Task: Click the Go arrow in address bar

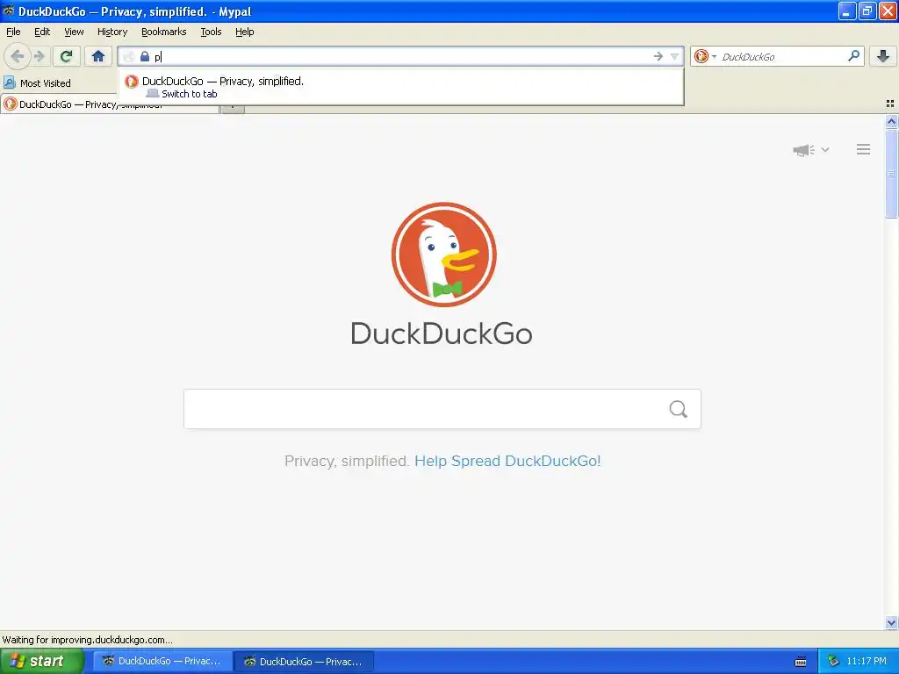Action: 658,56
